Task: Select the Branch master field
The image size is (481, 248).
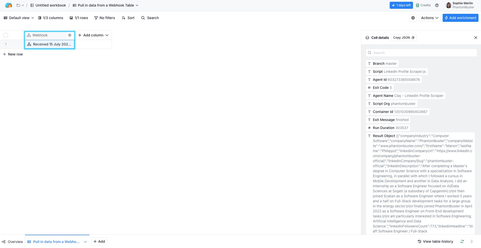Action: 382,64
